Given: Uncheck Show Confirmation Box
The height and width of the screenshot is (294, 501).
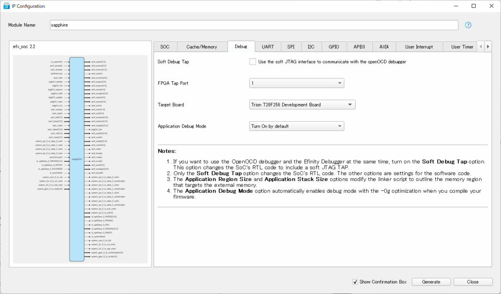Looking at the screenshot, I should (355, 282).
